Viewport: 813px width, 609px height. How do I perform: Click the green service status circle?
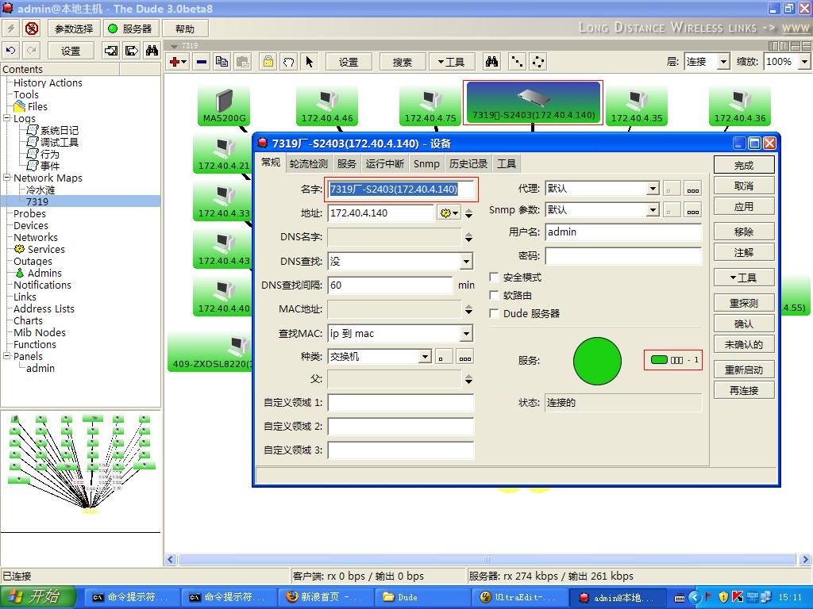click(x=596, y=361)
